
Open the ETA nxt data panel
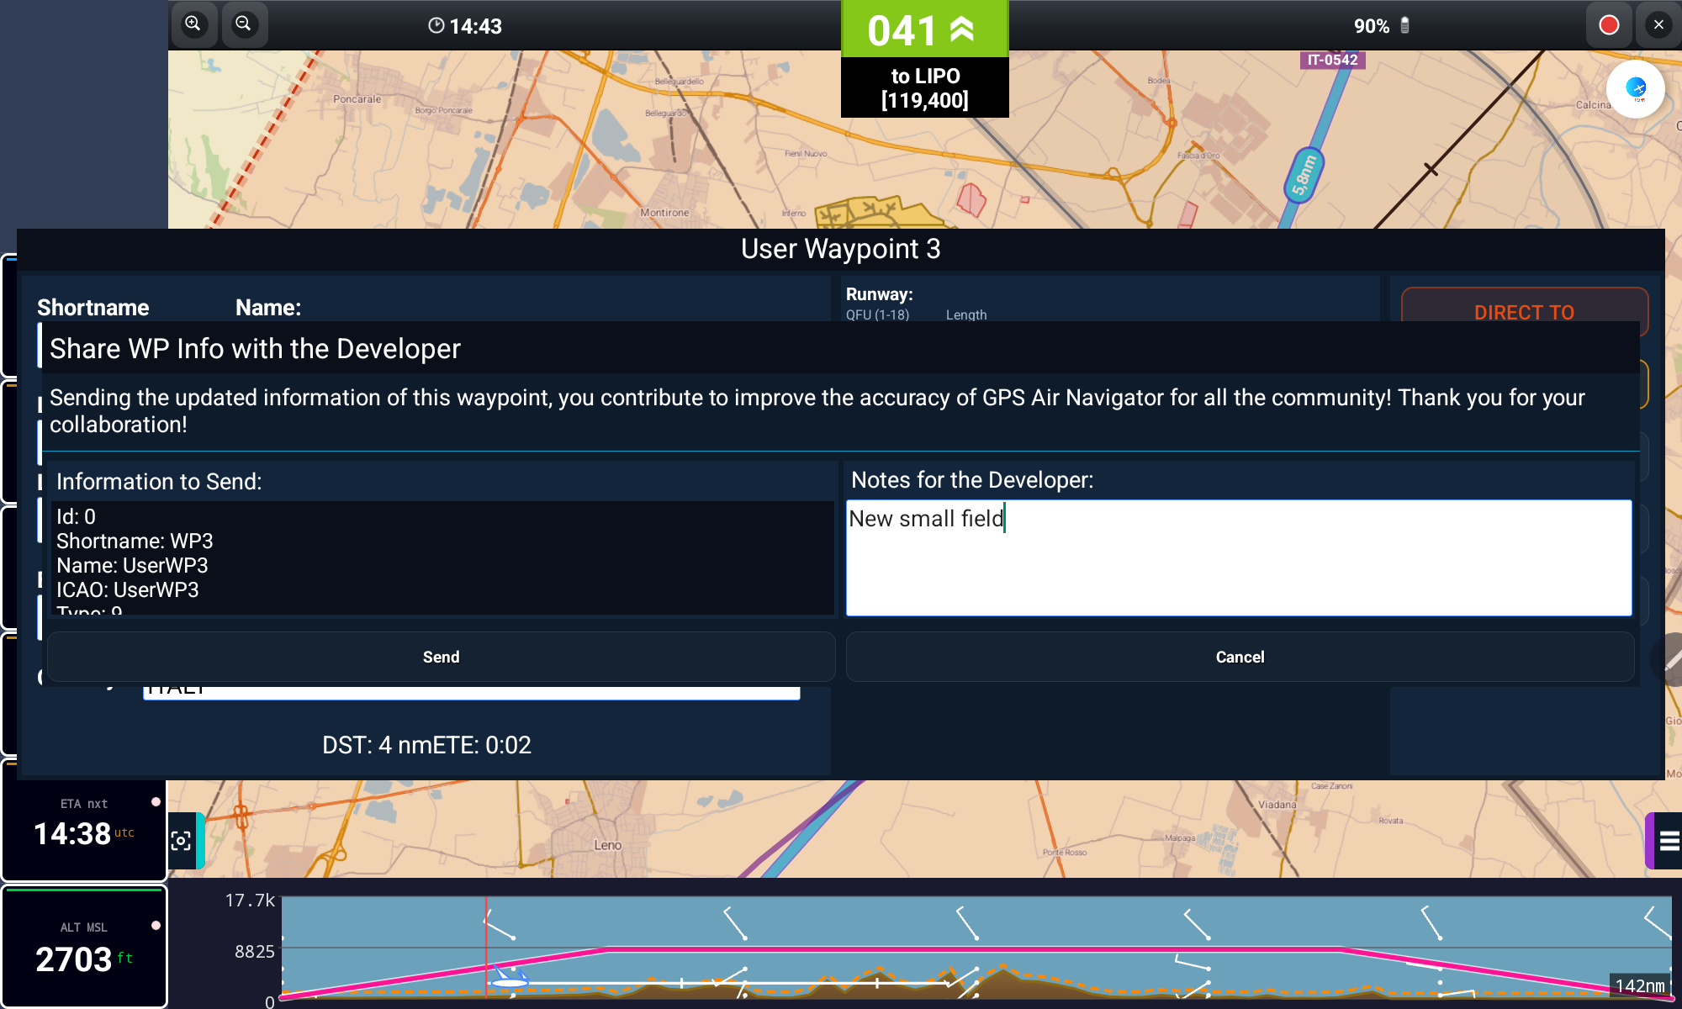pyautogui.click(x=84, y=821)
